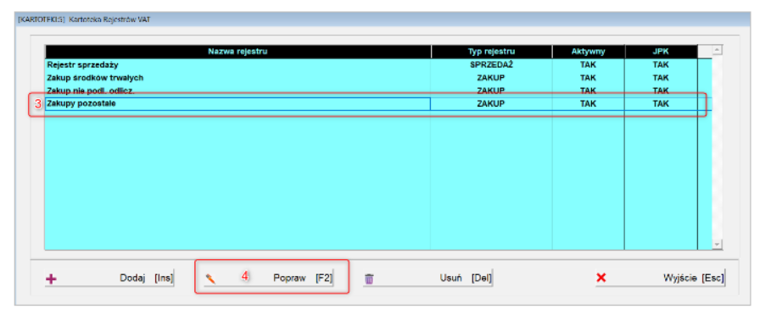Select the row Zakup nie podl. odlicz.
The width and height of the screenshot is (771, 320).
[378, 91]
